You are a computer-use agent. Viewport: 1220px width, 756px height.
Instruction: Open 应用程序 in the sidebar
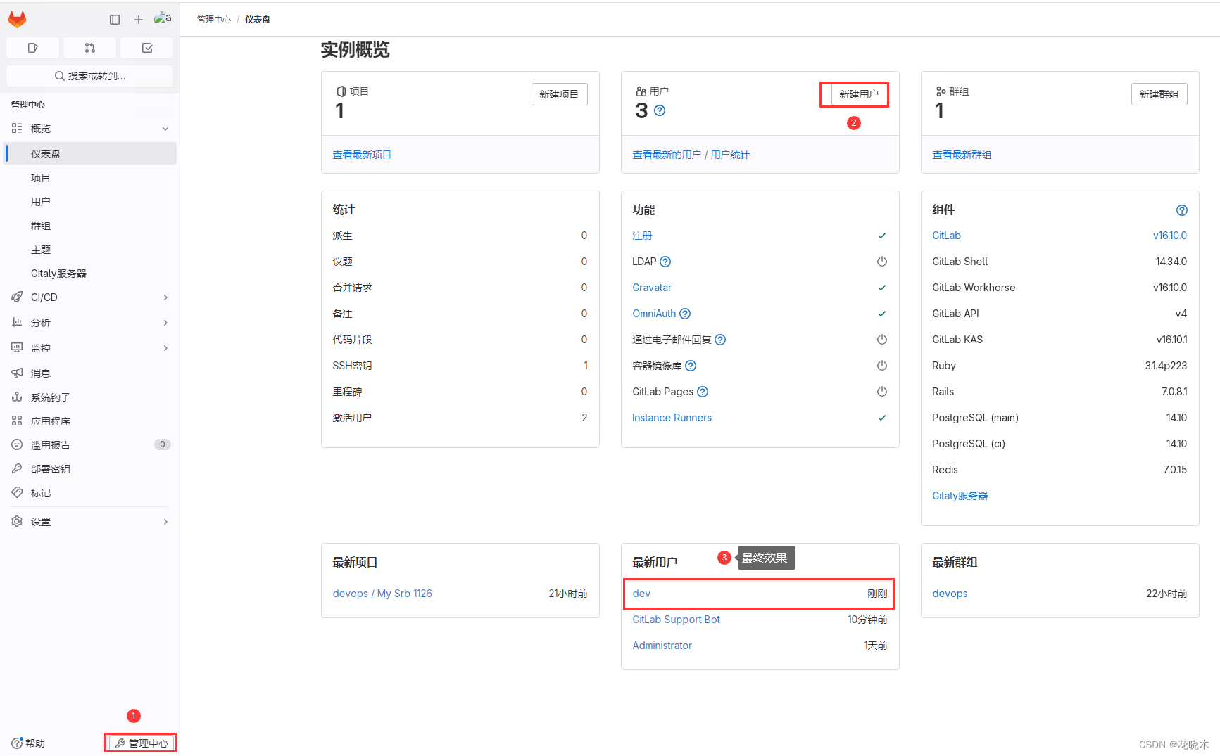tap(90, 421)
